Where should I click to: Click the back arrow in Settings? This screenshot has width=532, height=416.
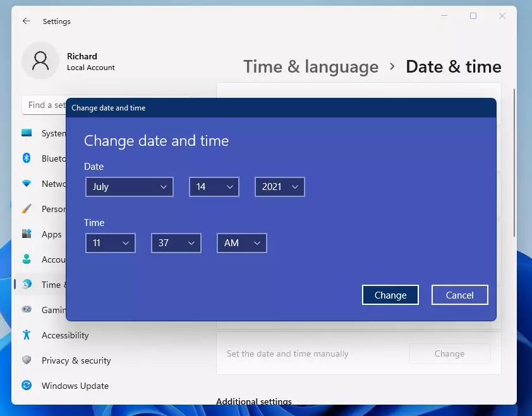27,21
